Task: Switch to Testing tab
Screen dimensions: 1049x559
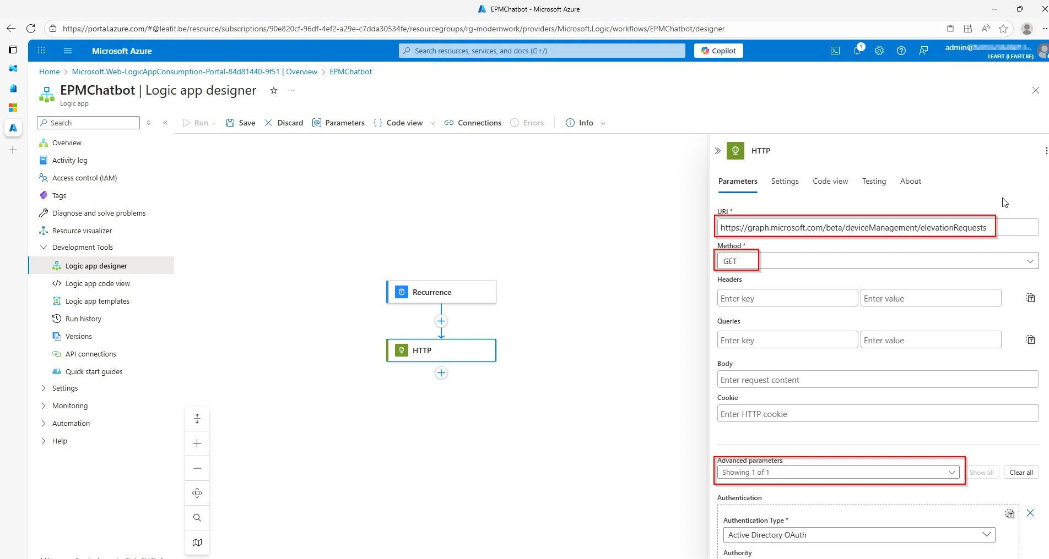Action: coord(874,181)
